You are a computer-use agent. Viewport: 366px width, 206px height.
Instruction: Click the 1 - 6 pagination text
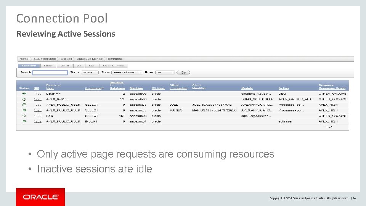coord(329,127)
